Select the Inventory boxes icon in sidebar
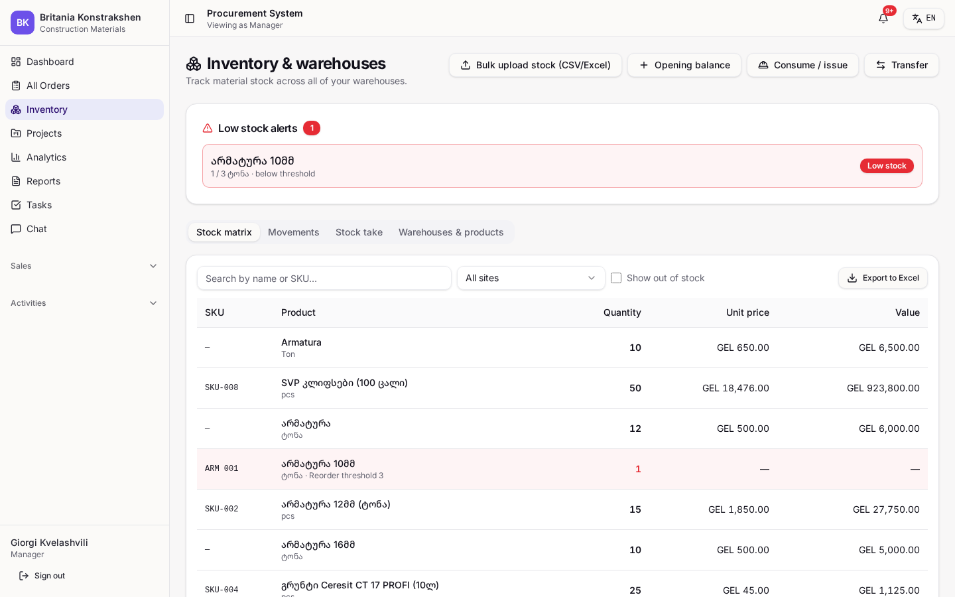This screenshot has width=955, height=597. pyautogui.click(x=16, y=109)
